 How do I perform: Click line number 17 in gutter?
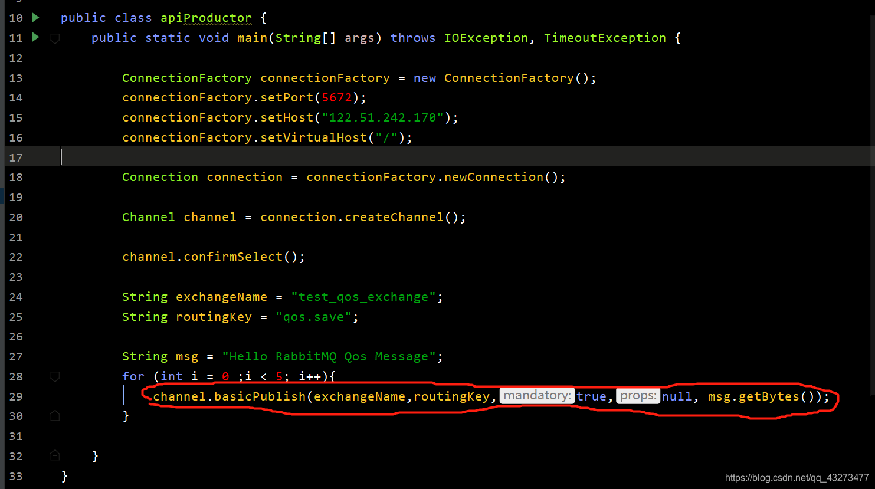coord(16,157)
